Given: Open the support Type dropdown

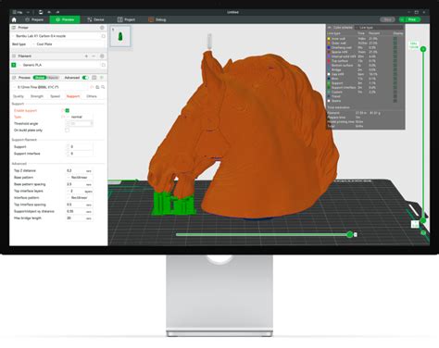Looking at the screenshot, I should 80,117.
